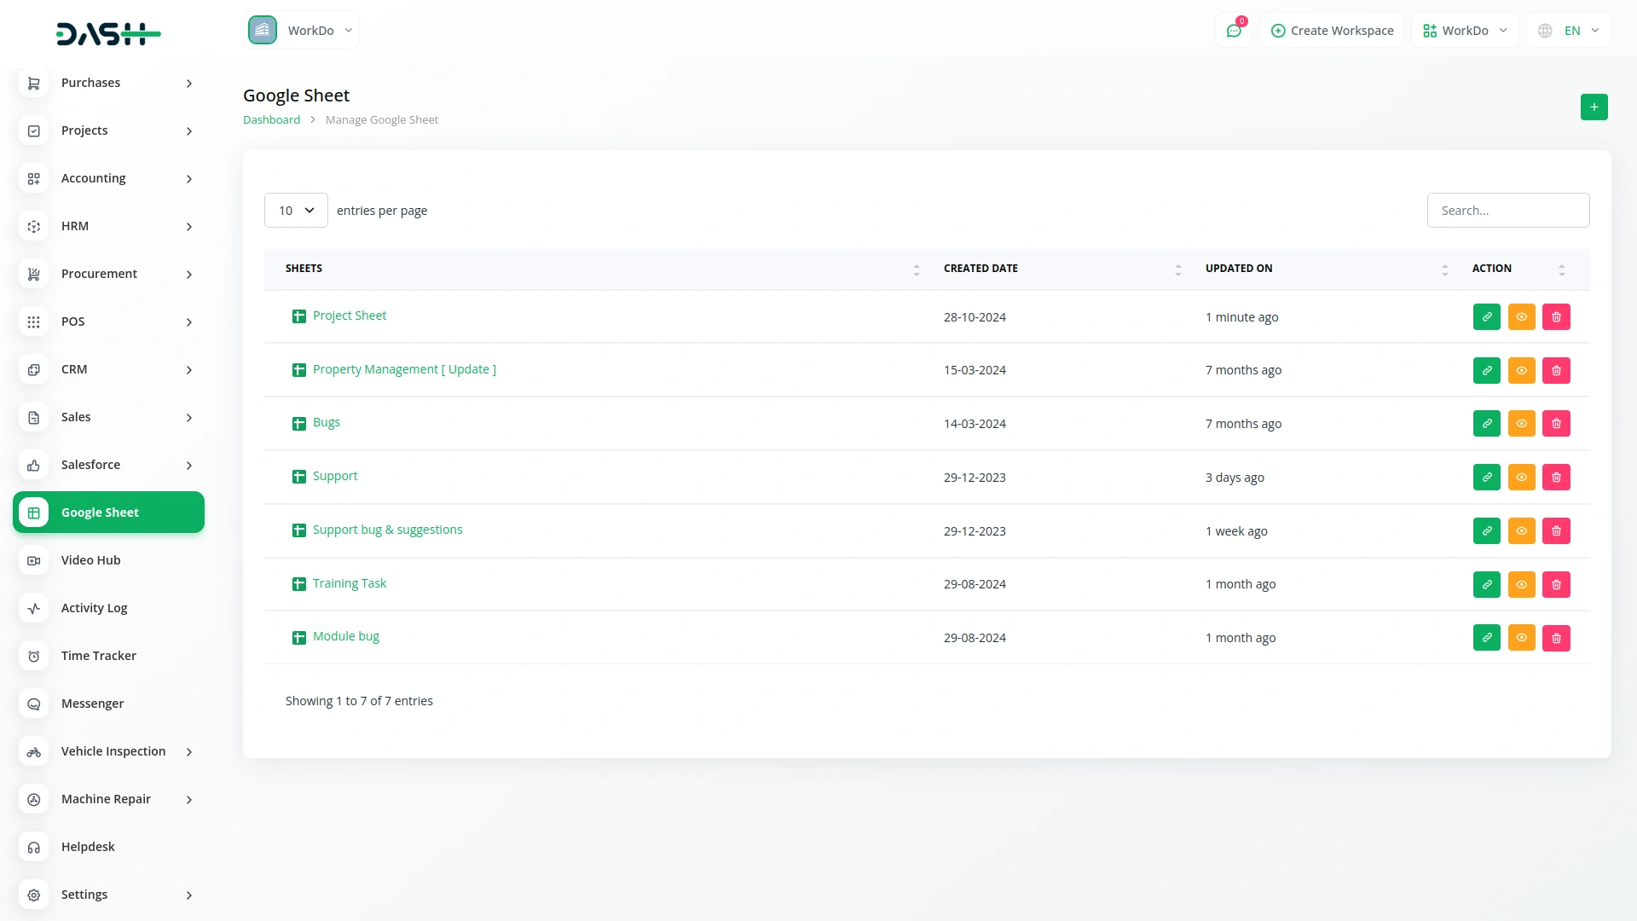Click the Time Tracker clock icon
The height and width of the screenshot is (921, 1637).
pyautogui.click(x=34, y=656)
